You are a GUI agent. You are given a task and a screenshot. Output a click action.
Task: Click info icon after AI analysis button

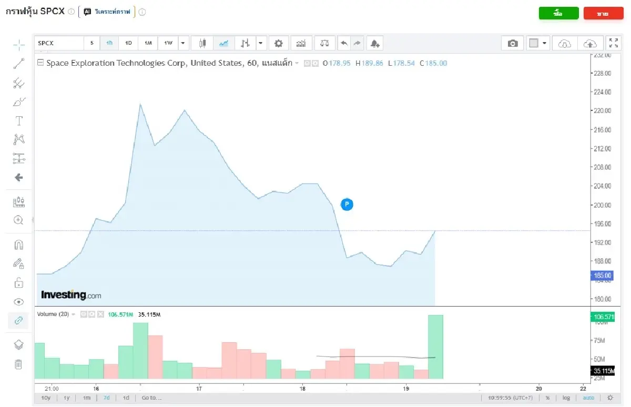pyautogui.click(x=142, y=12)
